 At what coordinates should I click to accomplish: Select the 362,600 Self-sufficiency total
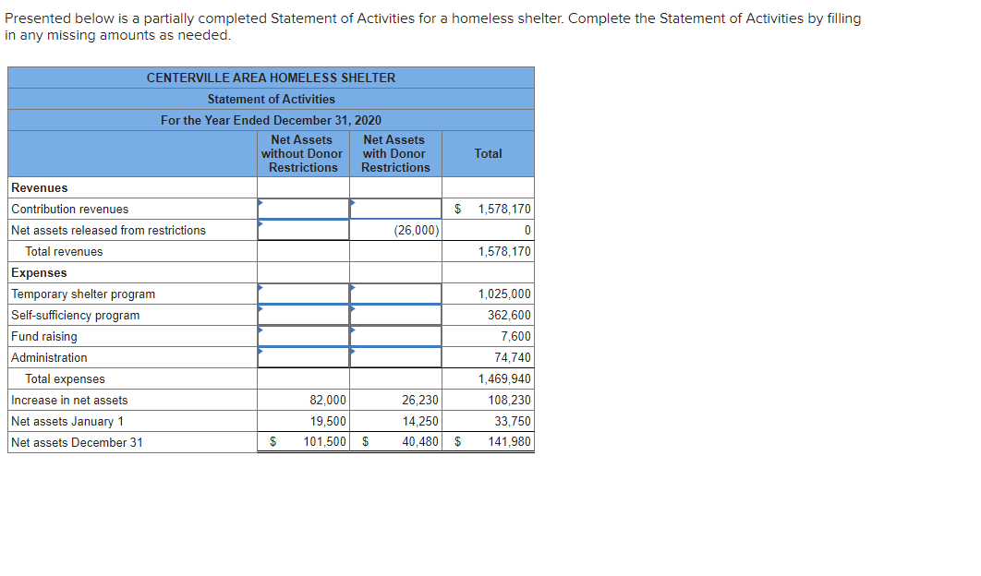(x=488, y=315)
